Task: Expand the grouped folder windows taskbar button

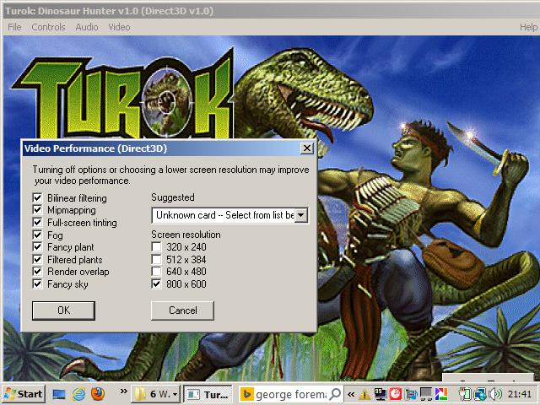Action: coord(157,394)
